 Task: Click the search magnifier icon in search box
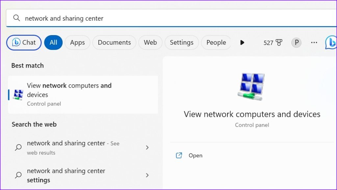tap(16, 18)
